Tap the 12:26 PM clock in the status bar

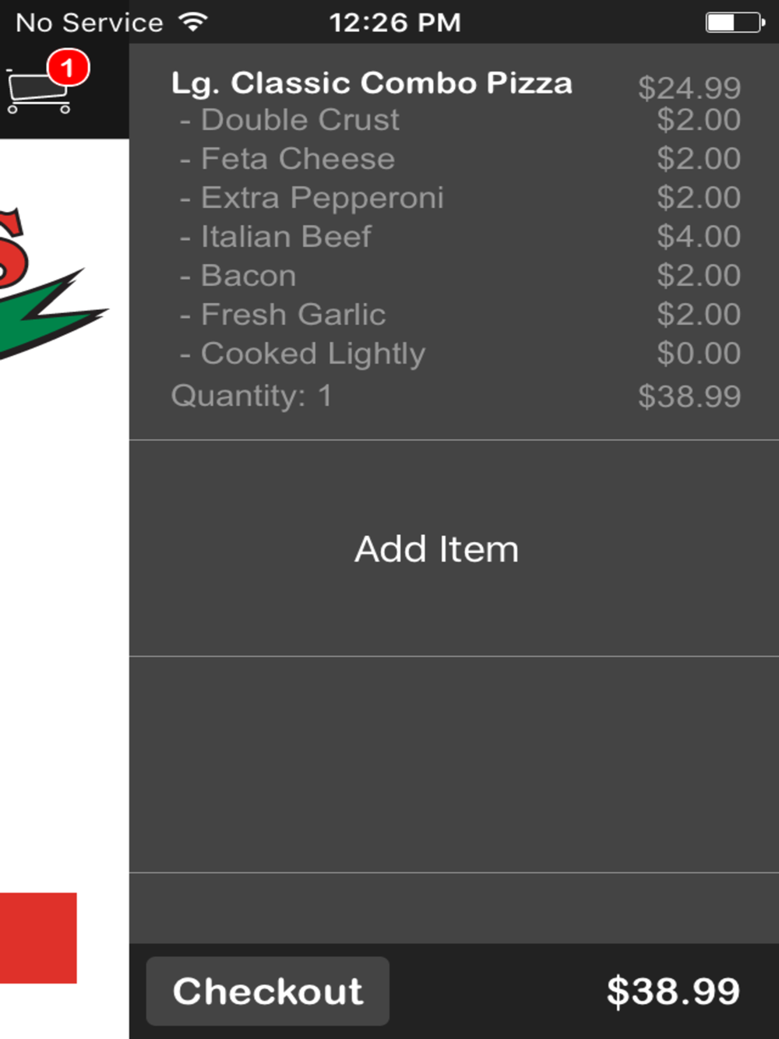[394, 22]
